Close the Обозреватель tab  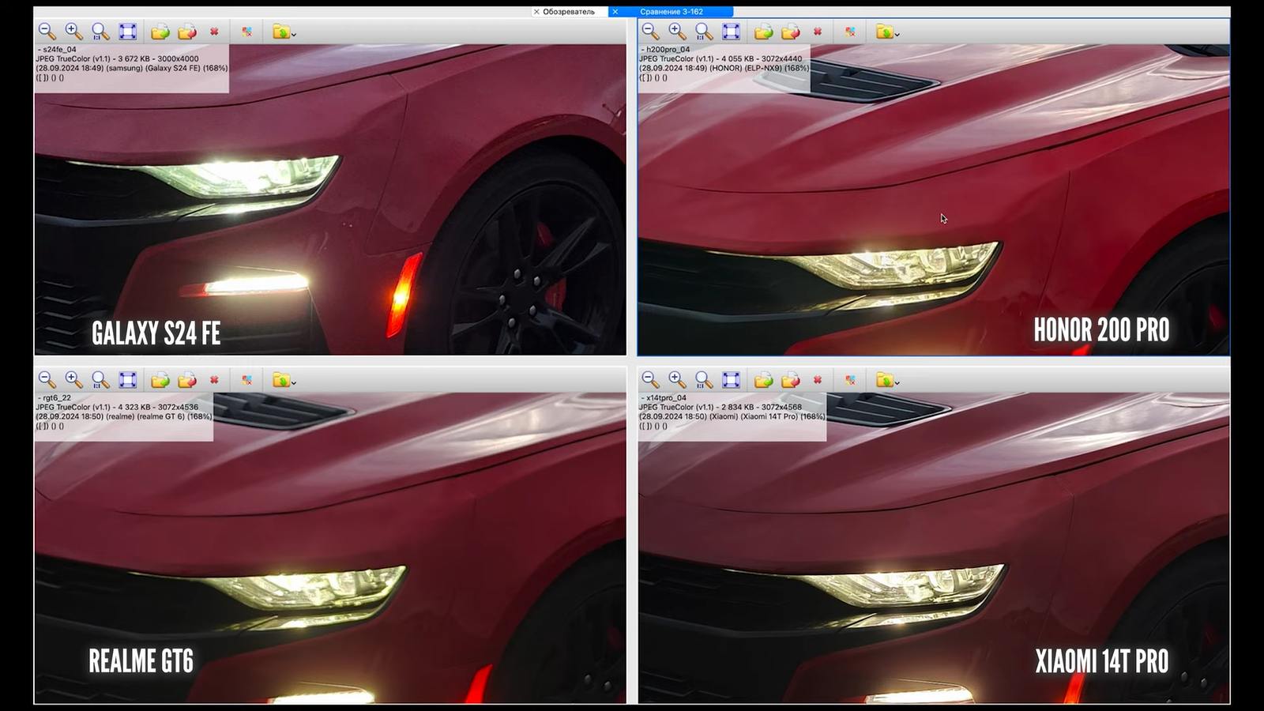536,12
